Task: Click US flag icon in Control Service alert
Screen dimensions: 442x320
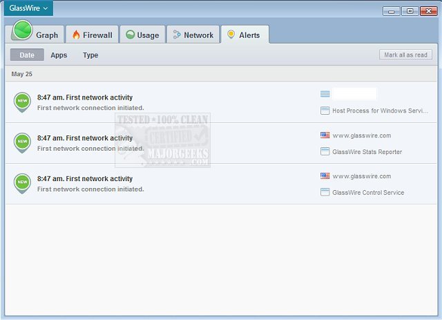Action: coord(325,176)
